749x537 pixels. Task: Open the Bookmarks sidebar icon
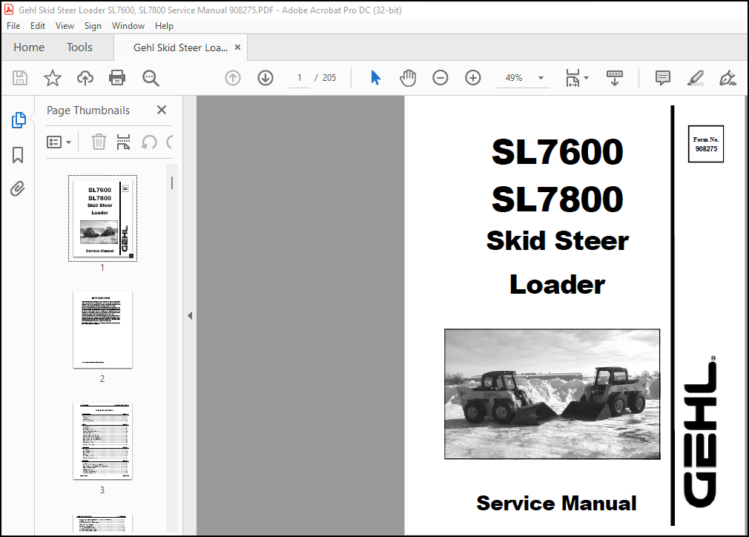coord(18,155)
